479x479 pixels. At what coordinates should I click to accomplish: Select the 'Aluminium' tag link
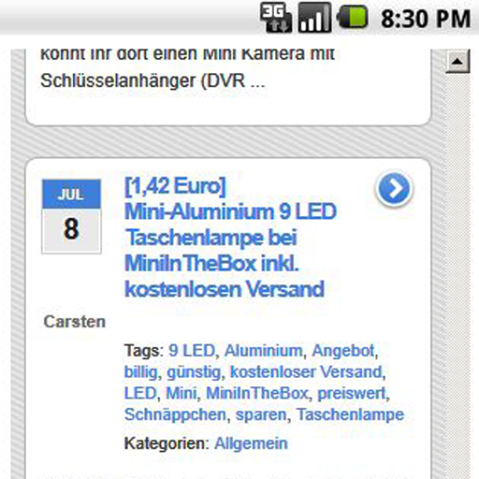pos(264,351)
